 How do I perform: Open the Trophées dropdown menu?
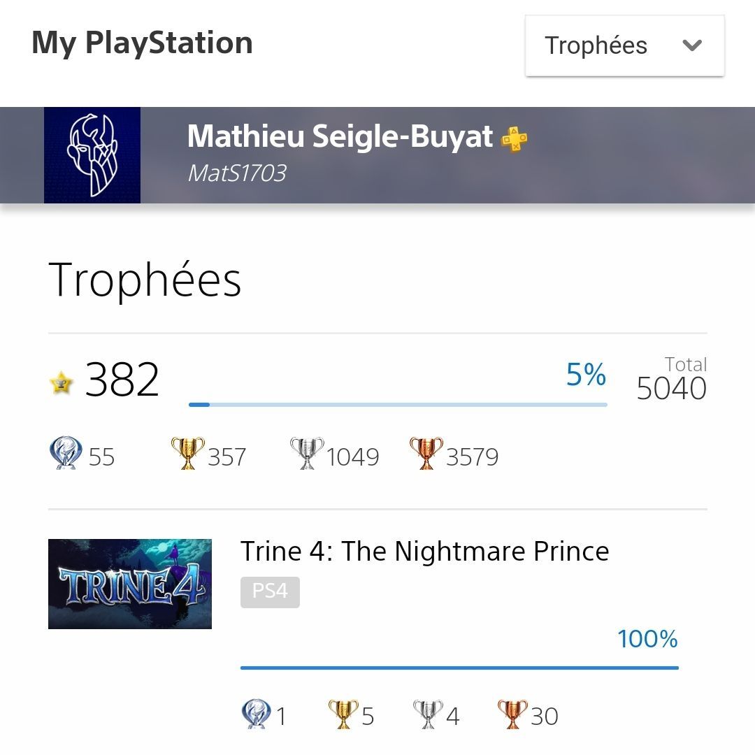(624, 45)
